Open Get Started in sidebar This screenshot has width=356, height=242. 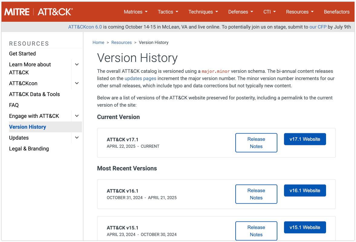click(x=22, y=53)
